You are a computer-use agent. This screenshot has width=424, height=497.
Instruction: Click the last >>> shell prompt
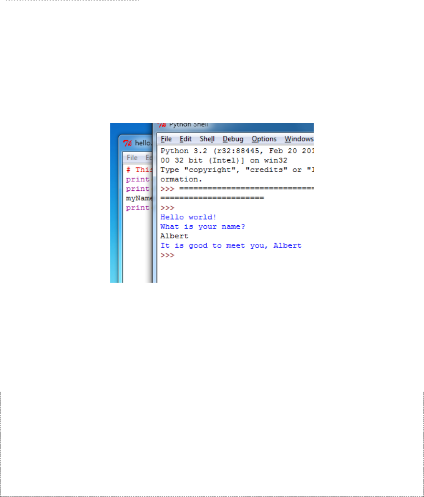[168, 255]
